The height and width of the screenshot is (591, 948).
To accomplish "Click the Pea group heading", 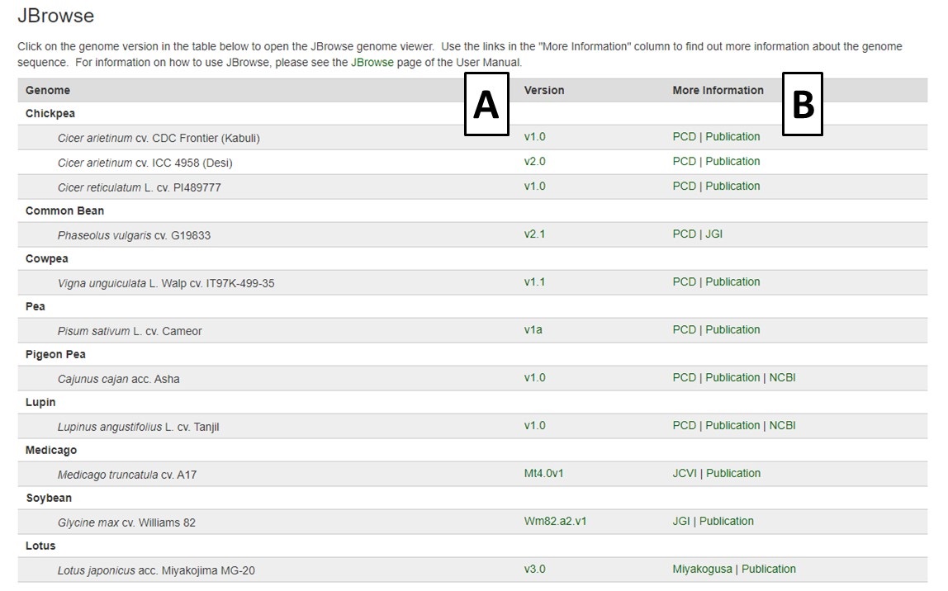I will coord(35,306).
